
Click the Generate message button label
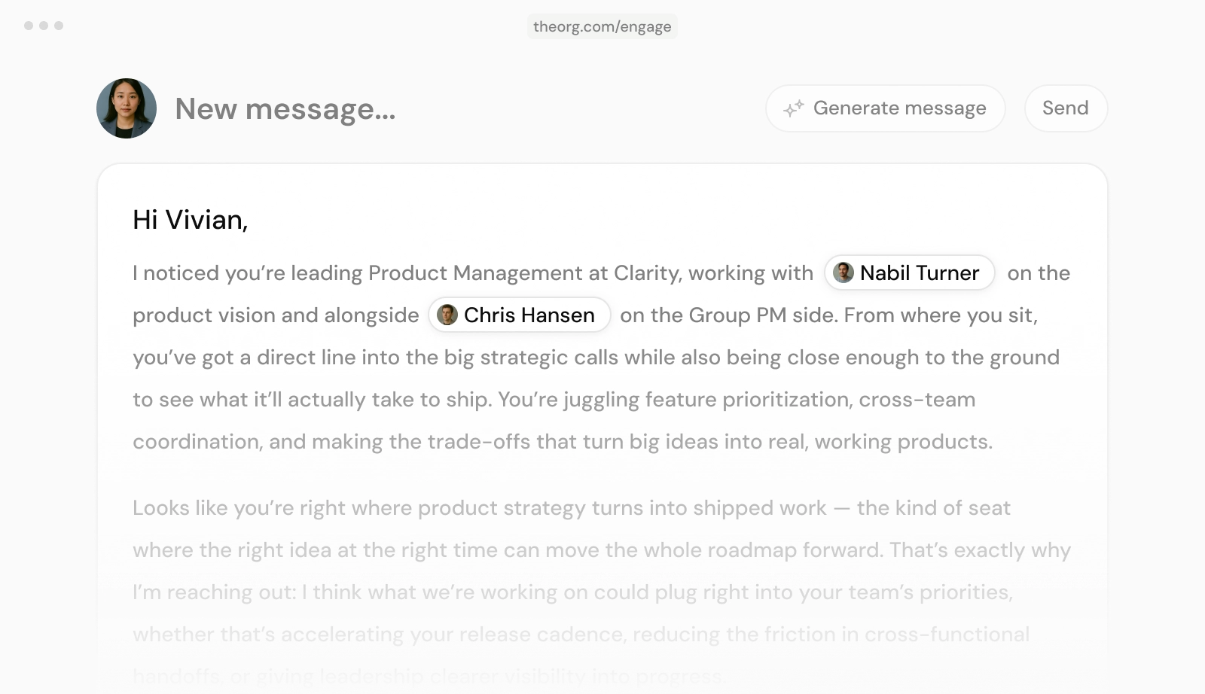(x=899, y=108)
